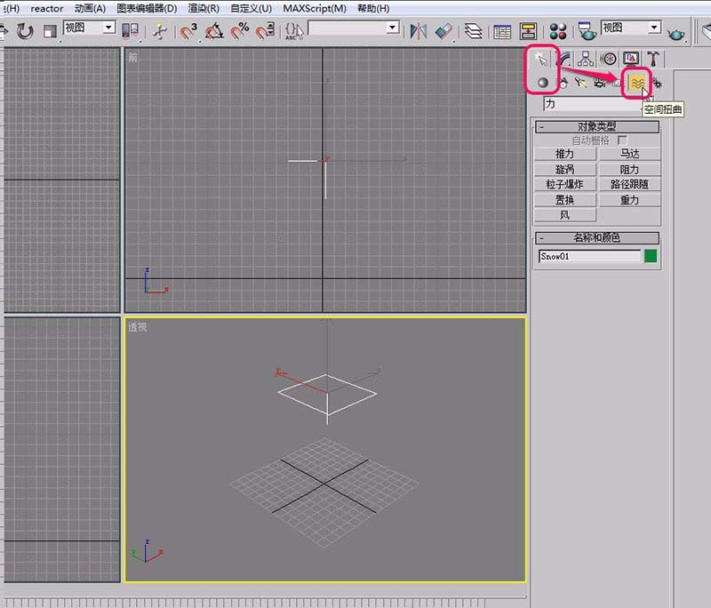
Task: Open the Layer Manager icon
Action: pyautogui.click(x=474, y=31)
